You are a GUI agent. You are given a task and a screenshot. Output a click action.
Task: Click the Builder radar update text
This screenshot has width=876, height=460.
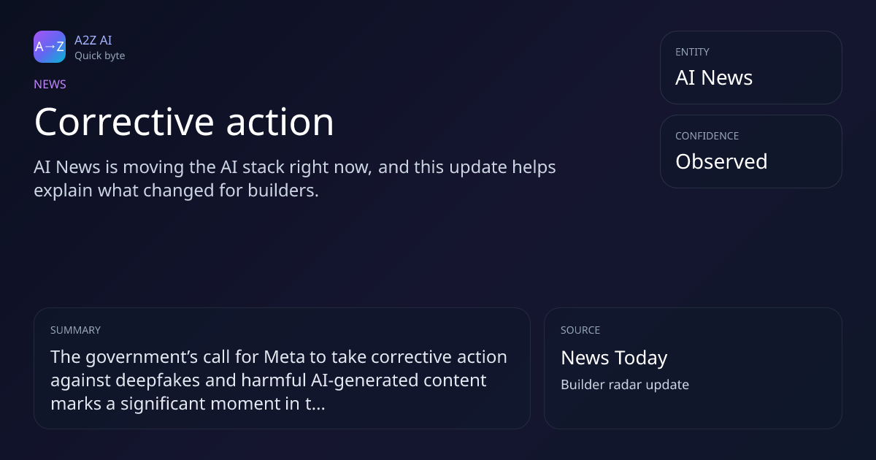pos(625,385)
